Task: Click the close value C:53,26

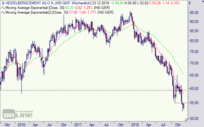Action: click(155, 3)
